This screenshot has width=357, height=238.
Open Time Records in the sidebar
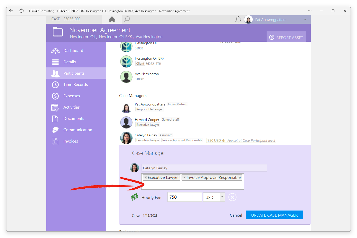pyautogui.click(x=76, y=85)
